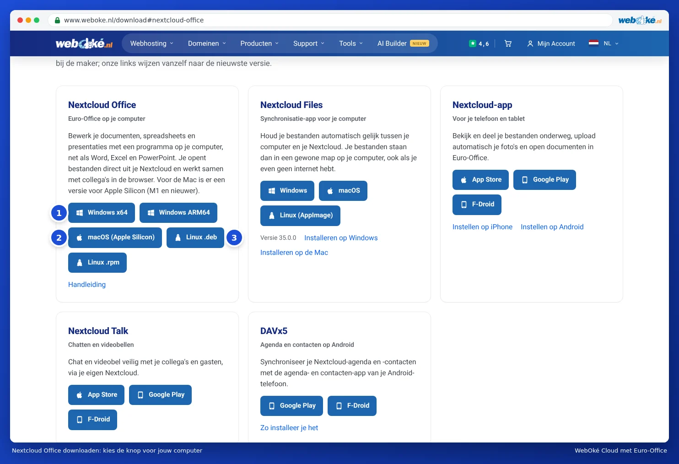The width and height of the screenshot is (679, 464).
Task: Click the Versie 35.0.0 text
Action: [x=278, y=238]
